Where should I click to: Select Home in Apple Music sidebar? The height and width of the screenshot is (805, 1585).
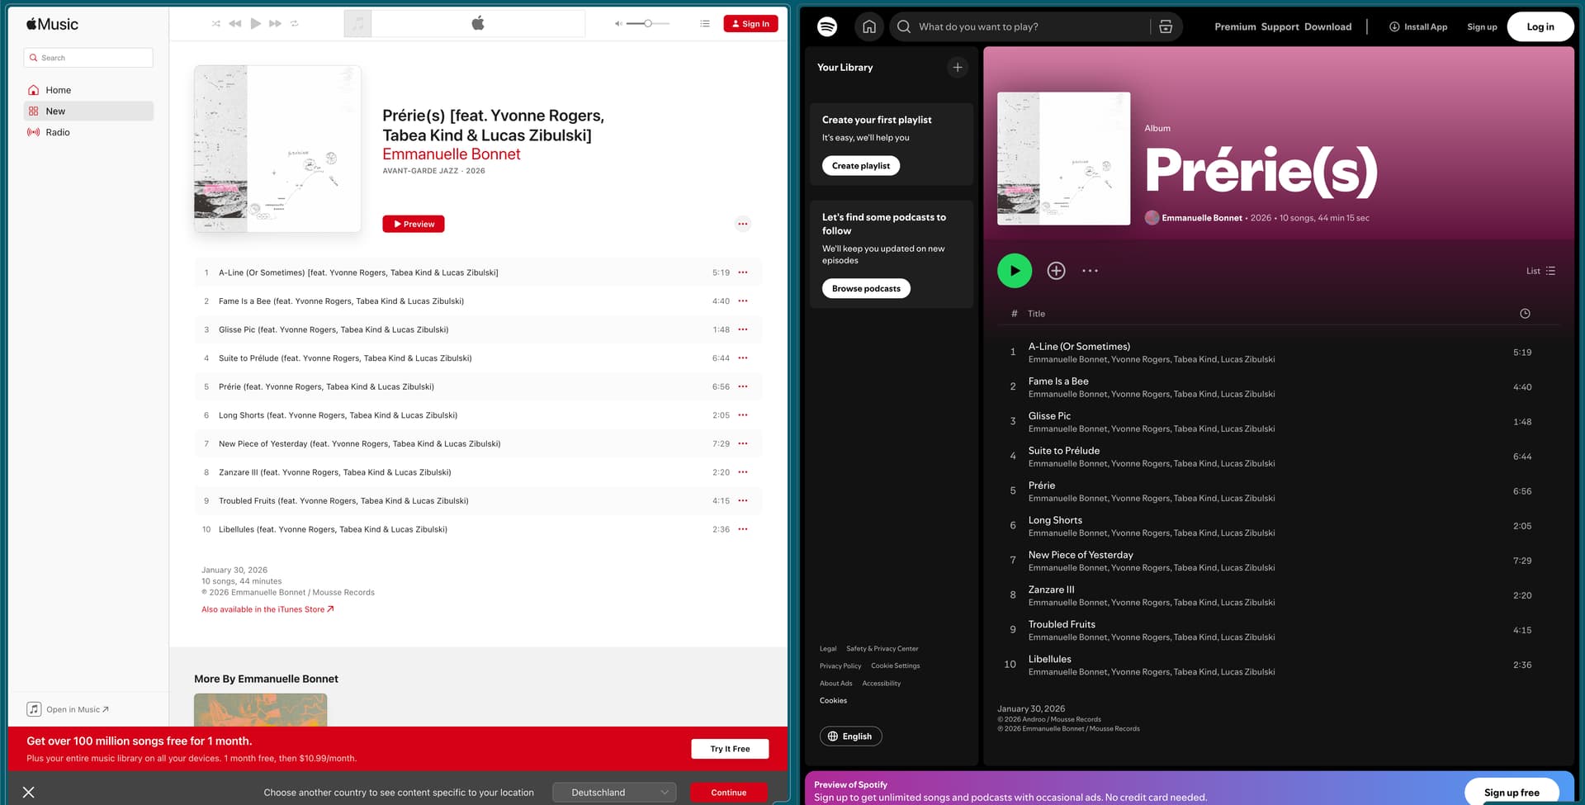[58, 90]
